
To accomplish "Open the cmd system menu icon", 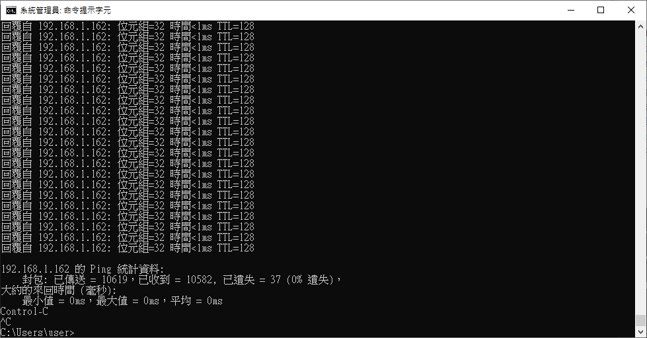I will click(11, 11).
